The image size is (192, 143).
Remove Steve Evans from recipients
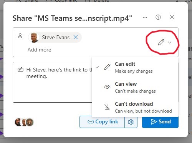(x=76, y=37)
